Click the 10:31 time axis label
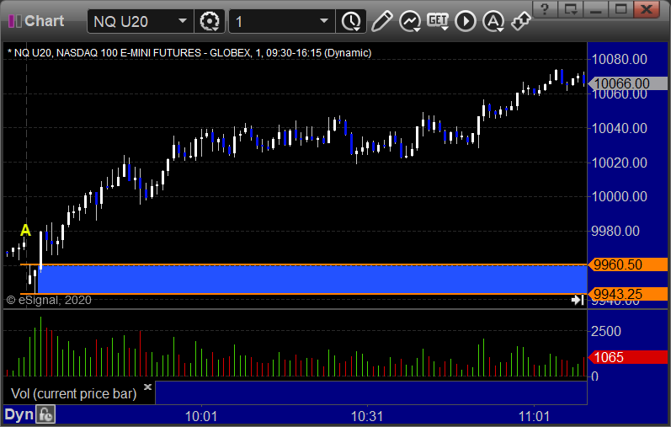 367,416
